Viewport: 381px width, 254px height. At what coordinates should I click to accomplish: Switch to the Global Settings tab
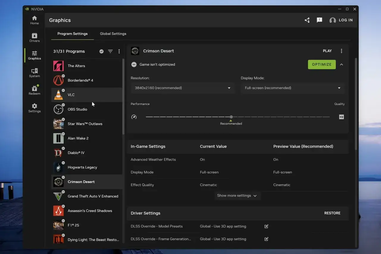pyautogui.click(x=113, y=34)
